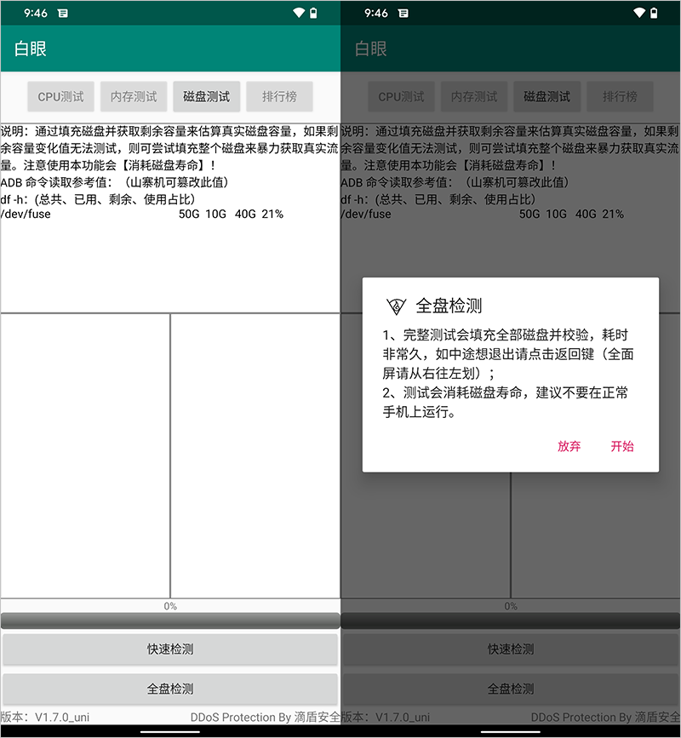Select 磁盘测试 tab in the left screen
Image resolution: width=681 pixels, height=738 pixels.
pyautogui.click(x=207, y=96)
